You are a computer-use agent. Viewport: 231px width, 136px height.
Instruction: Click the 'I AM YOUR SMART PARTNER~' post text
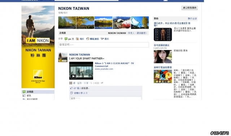pos(87,58)
